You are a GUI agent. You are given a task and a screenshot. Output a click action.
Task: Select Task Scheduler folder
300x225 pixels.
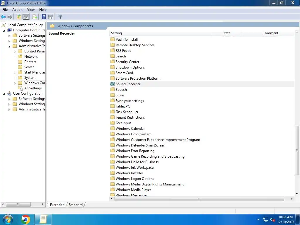127,112
